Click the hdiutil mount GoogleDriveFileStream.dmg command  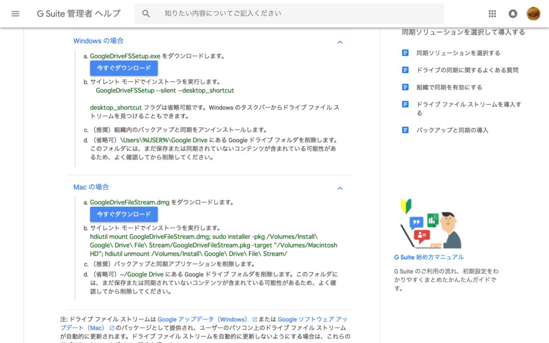point(213,245)
